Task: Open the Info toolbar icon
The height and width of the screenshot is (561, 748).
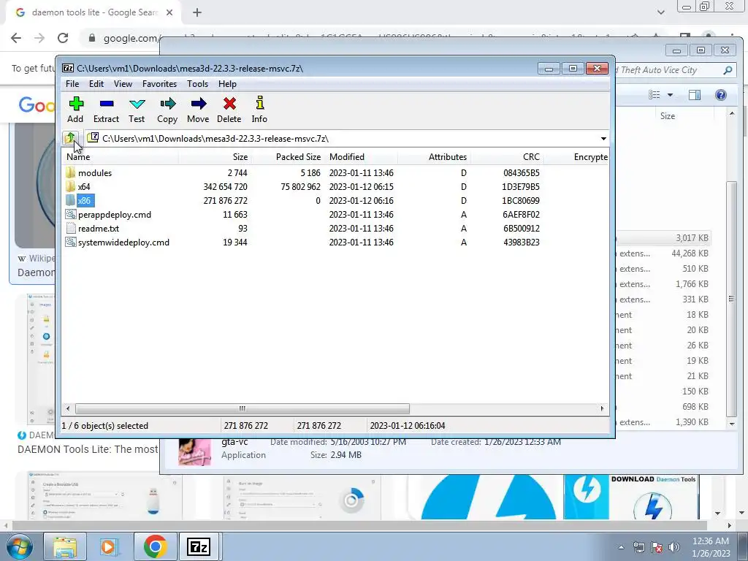Action: click(259, 103)
